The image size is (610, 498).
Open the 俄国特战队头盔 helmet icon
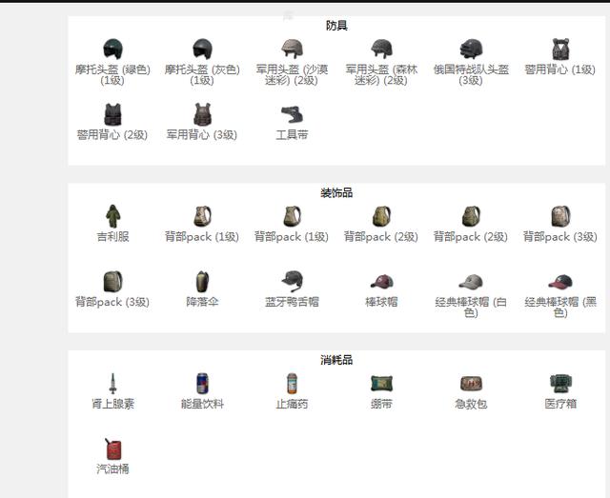(x=471, y=49)
